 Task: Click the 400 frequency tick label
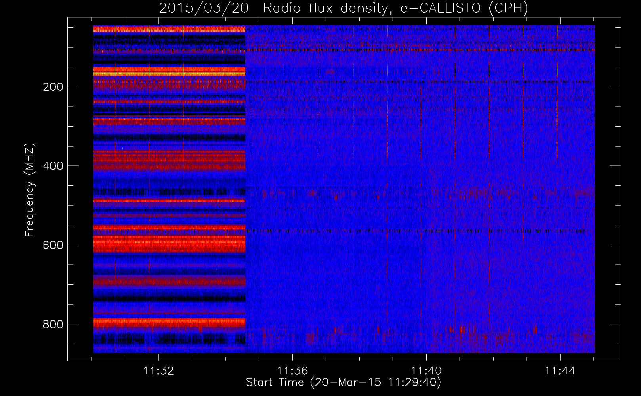[x=53, y=166]
